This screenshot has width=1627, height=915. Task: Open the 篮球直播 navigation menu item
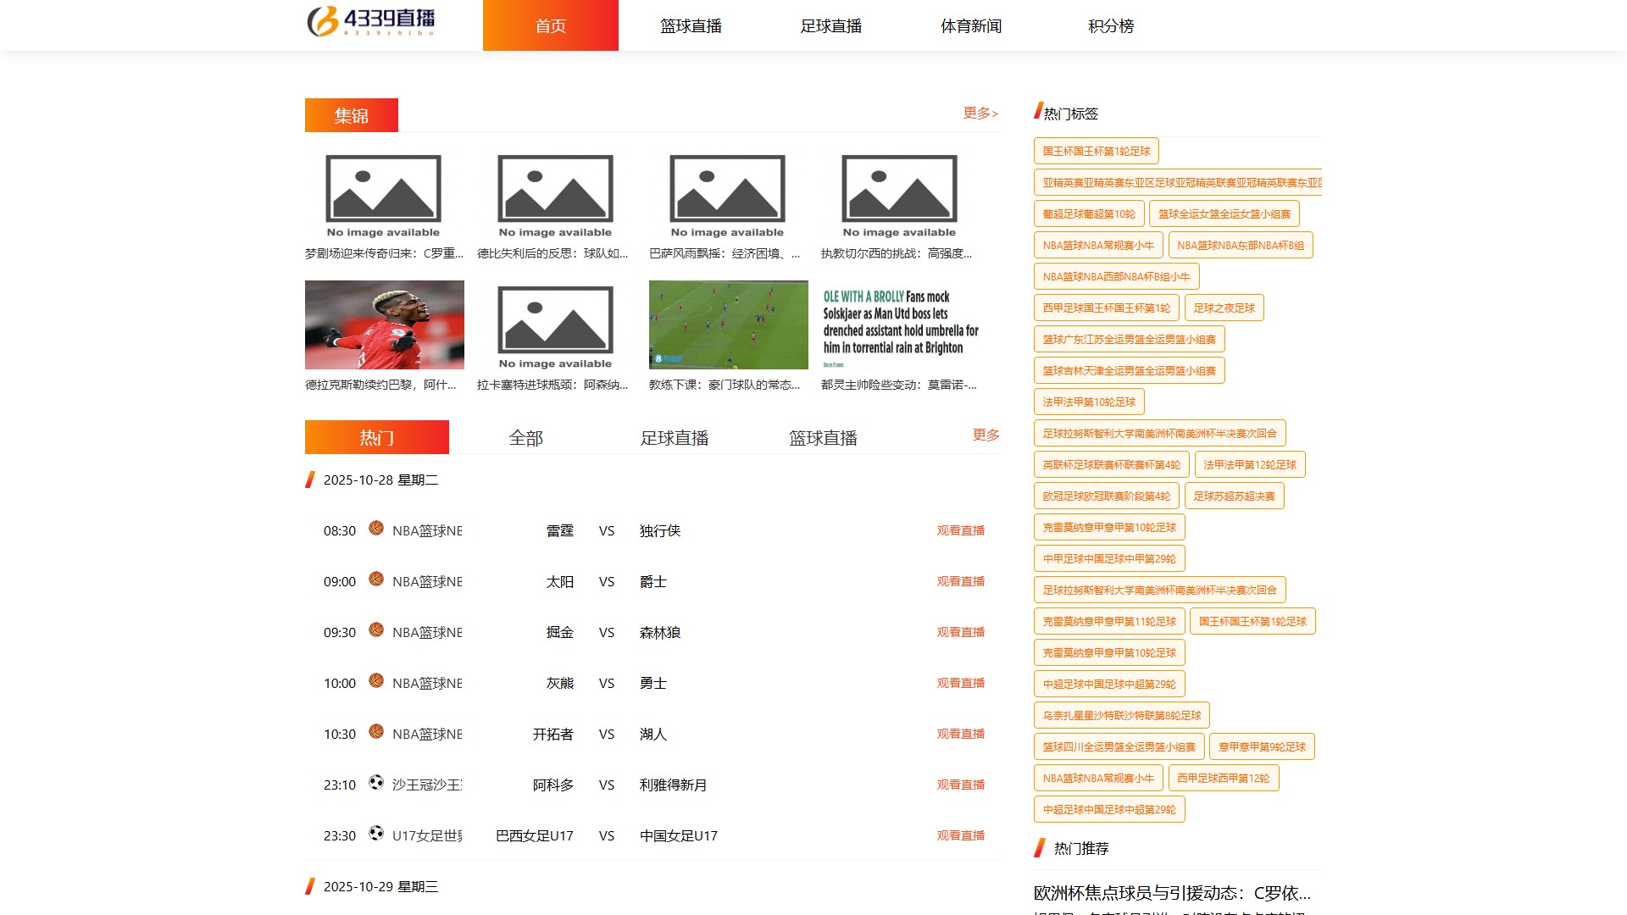(x=691, y=26)
